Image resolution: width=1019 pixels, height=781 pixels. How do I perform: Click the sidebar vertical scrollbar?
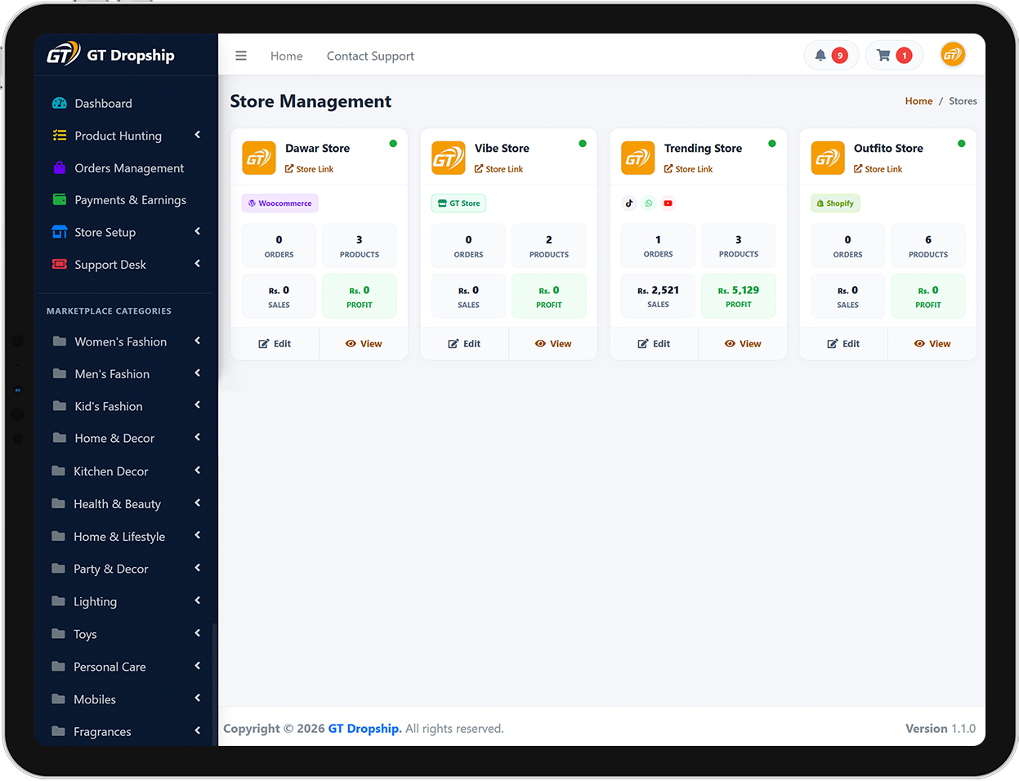tap(215, 684)
